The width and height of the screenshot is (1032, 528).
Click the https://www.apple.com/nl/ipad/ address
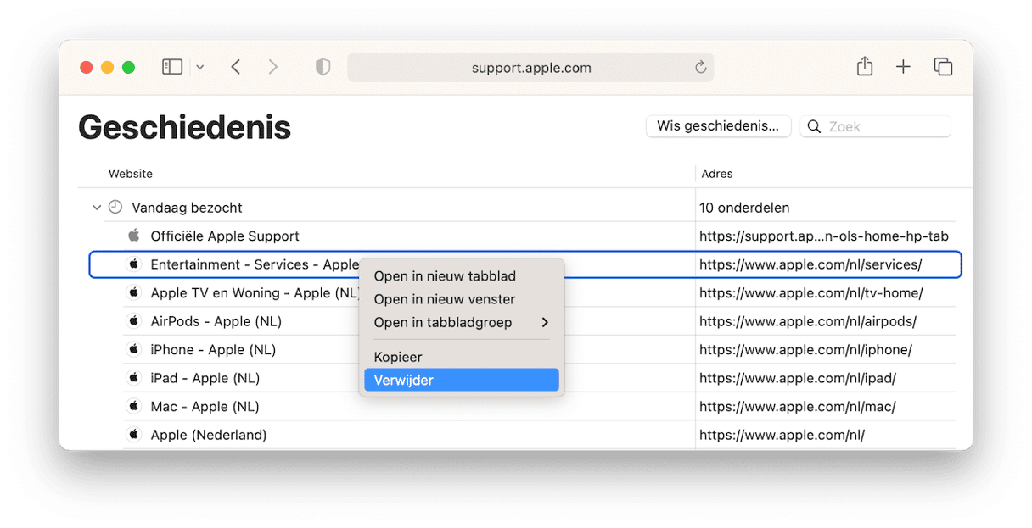tap(798, 378)
